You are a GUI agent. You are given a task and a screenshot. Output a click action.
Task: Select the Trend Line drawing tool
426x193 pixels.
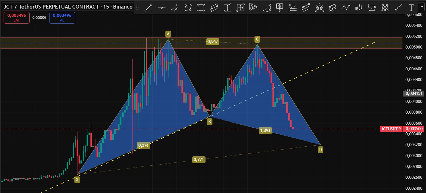click(149, 7)
